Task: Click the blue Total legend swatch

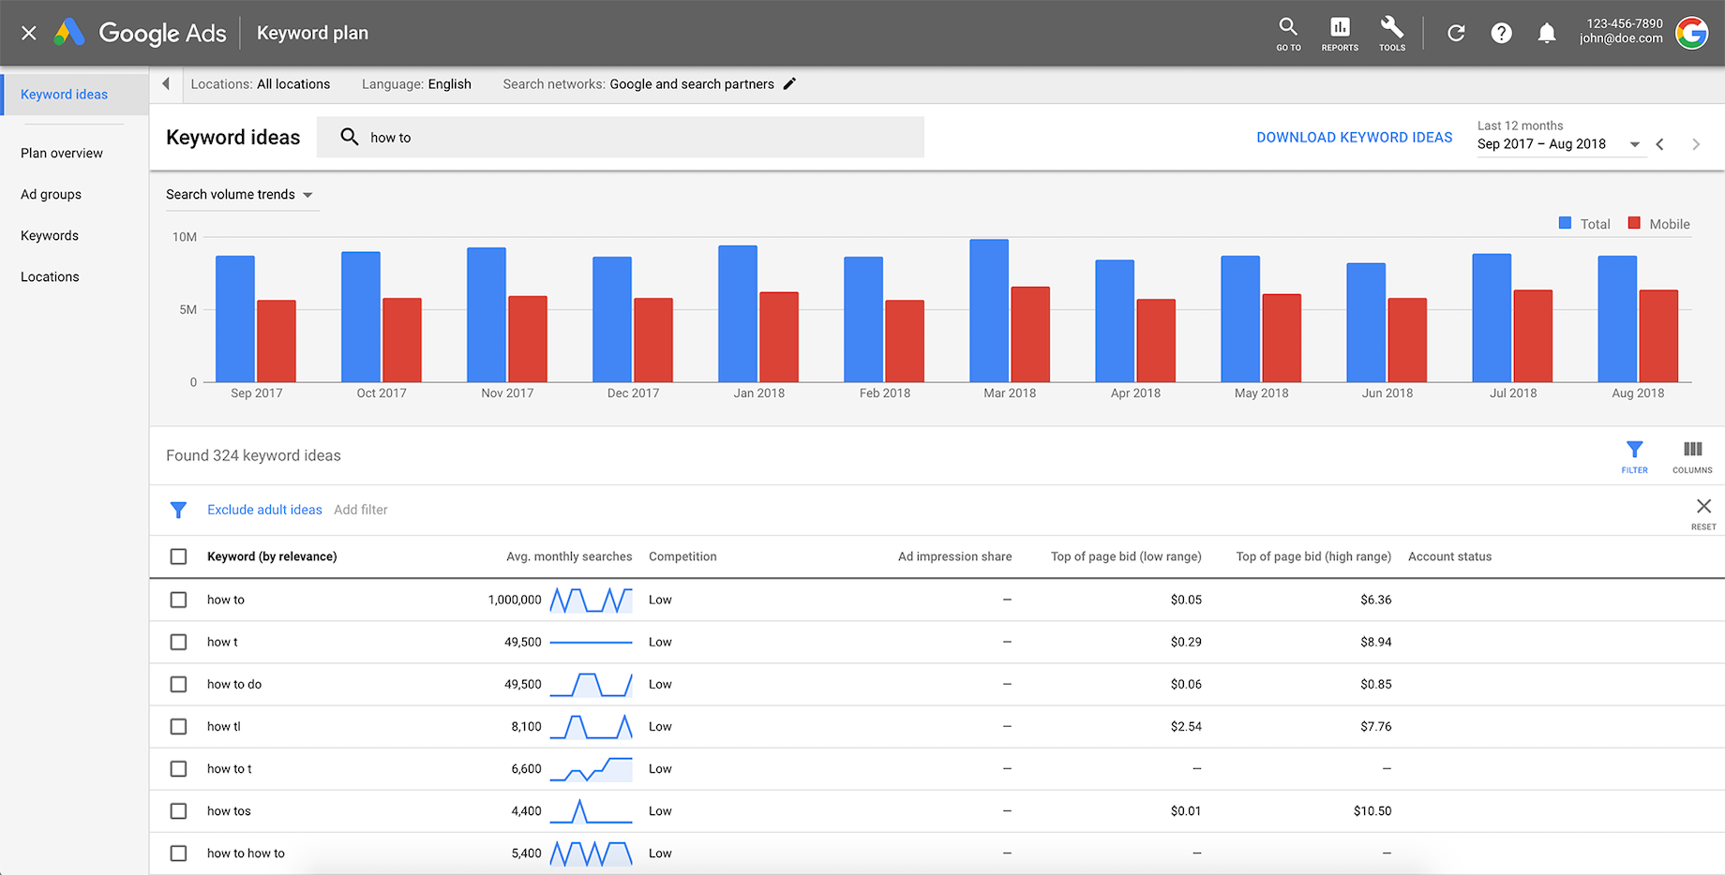Action: coord(1564,223)
